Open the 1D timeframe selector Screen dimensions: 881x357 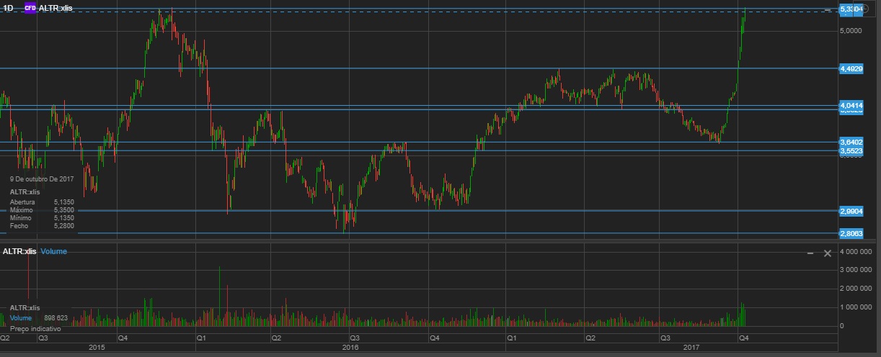pyautogui.click(x=9, y=8)
